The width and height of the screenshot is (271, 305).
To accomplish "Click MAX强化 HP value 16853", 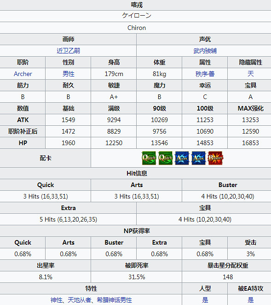I will [x=250, y=143].
